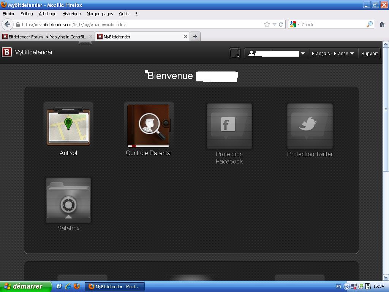Click the page scrollbar down arrow
This screenshot has height=292, width=389.
click(386, 277)
